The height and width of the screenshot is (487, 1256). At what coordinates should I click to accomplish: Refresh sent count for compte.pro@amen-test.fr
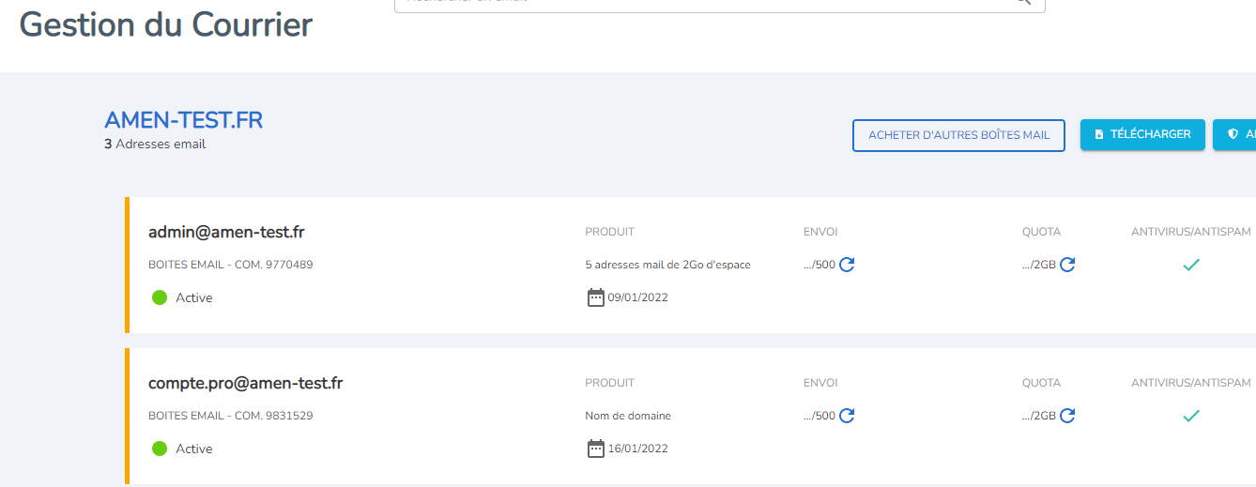click(x=847, y=416)
